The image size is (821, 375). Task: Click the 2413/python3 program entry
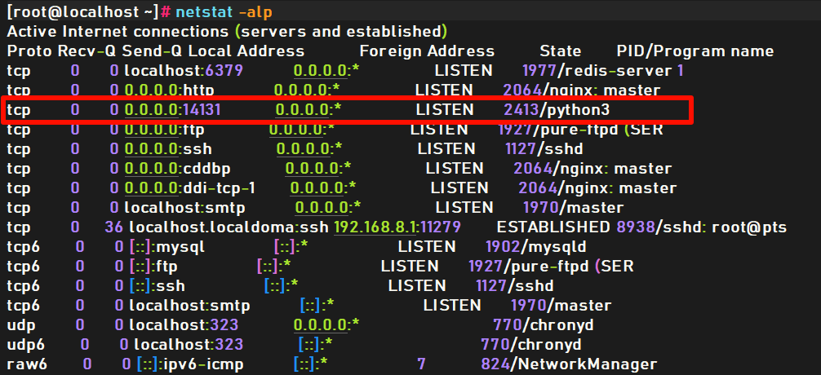coord(557,109)
